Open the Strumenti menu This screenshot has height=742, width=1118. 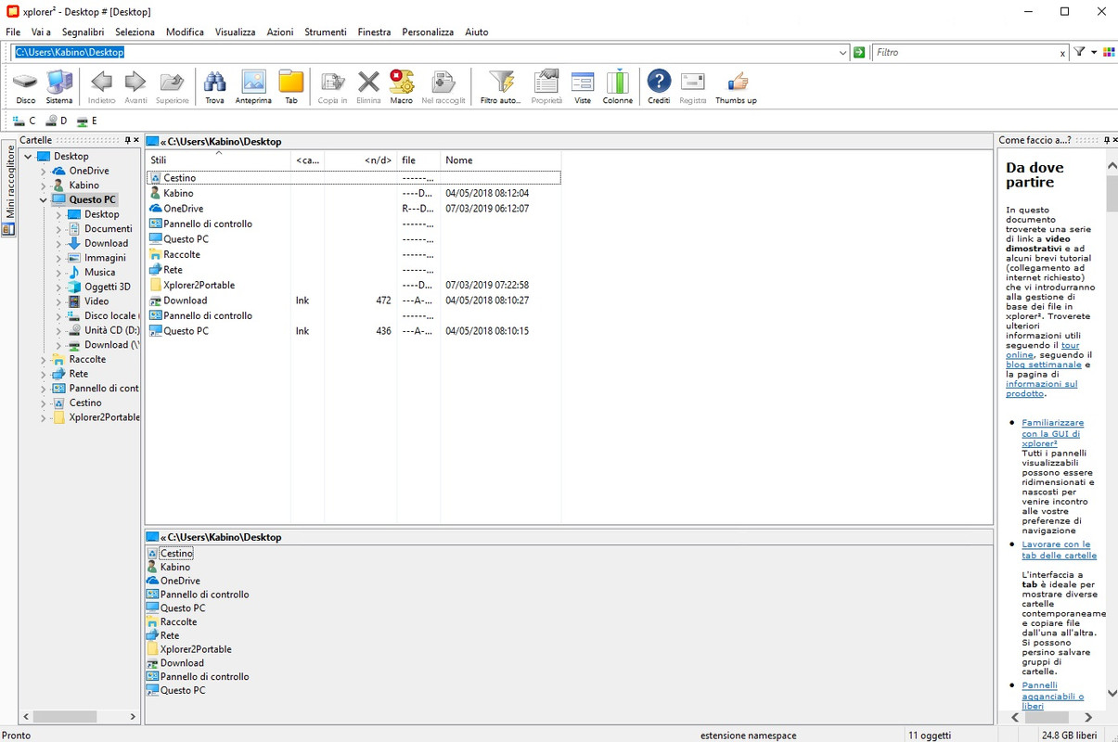pyautogui.click(x=326, y=32)
